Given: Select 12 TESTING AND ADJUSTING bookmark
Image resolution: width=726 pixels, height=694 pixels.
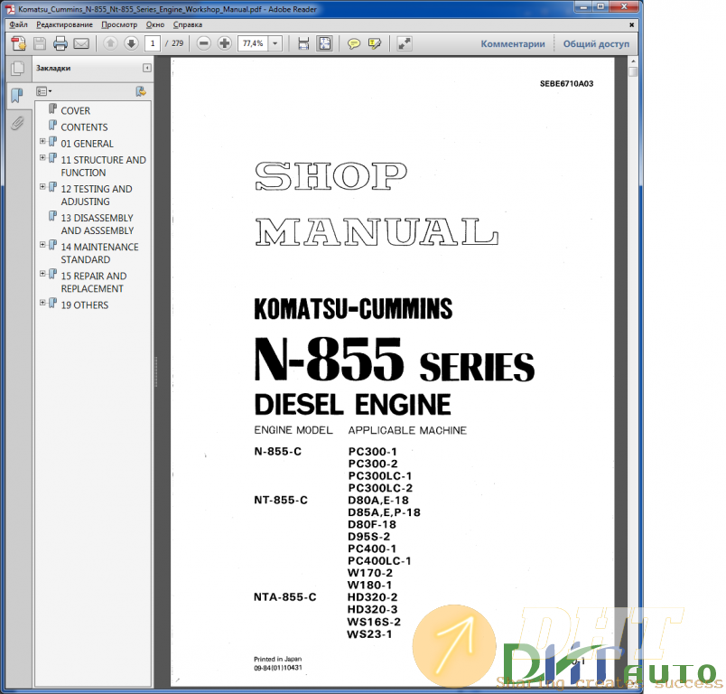Looking at the screenshot, I should tap(97, 195).
